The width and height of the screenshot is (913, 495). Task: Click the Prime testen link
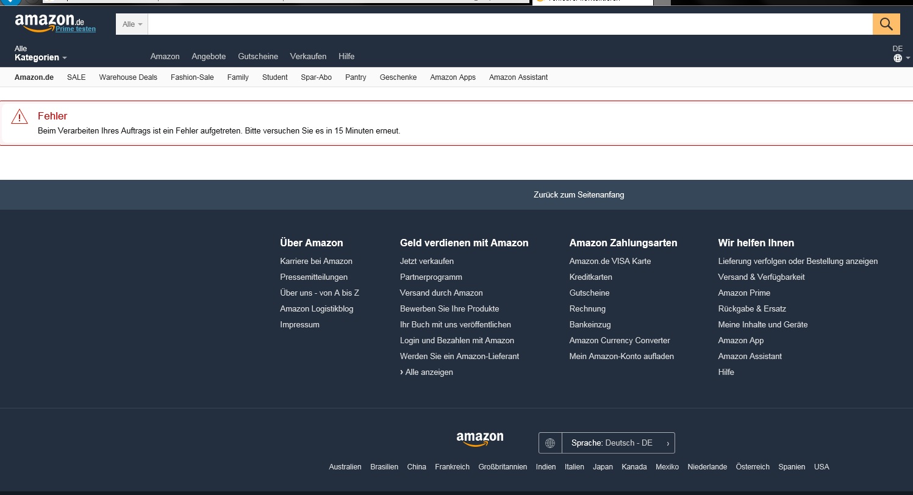76,29
